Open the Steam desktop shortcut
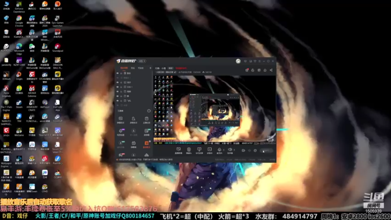The image size is (391, 220). click(19, 104)
